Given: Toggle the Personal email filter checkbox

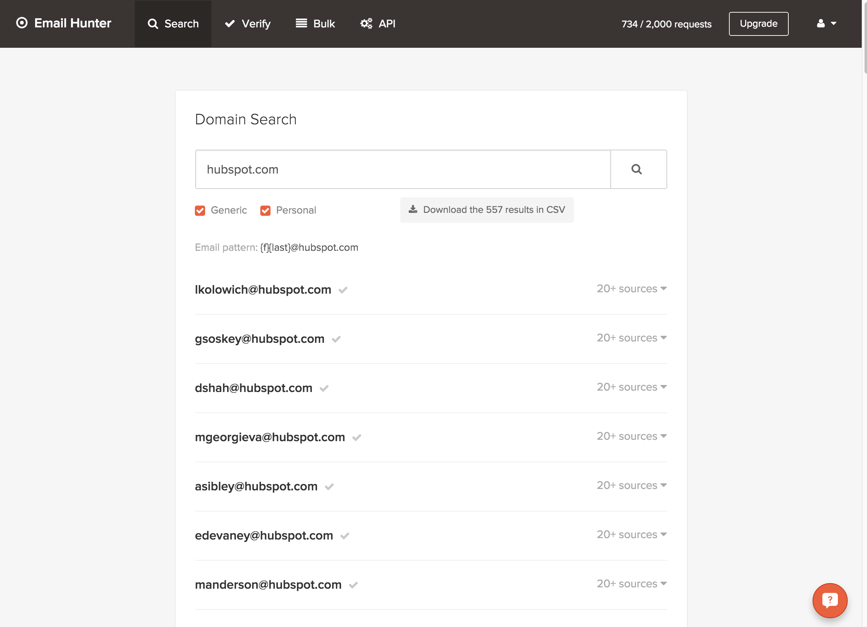Looking at the screenshot, I should pyautogui.click(x=265, y=211).
